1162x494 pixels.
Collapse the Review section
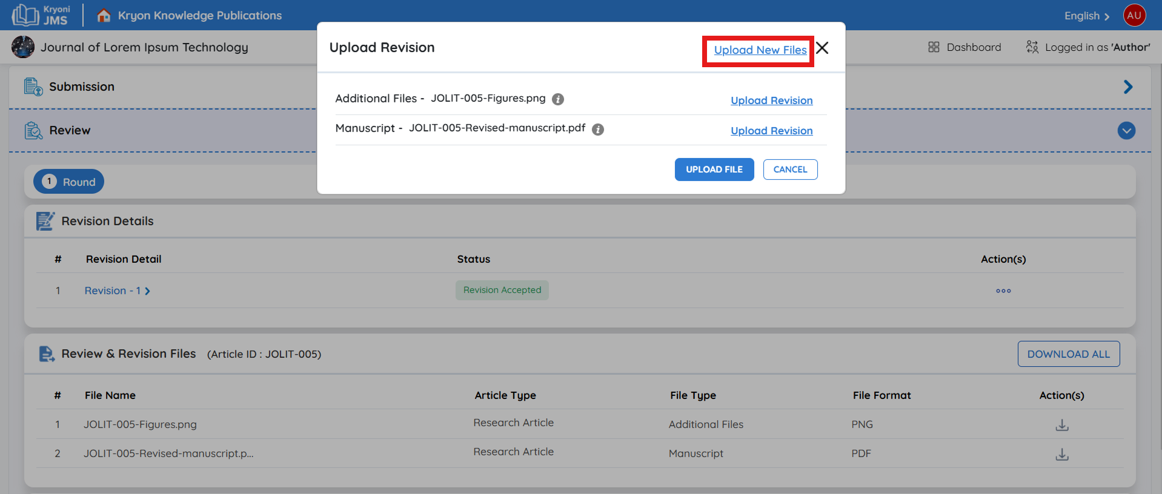[x=1126, y=131]
